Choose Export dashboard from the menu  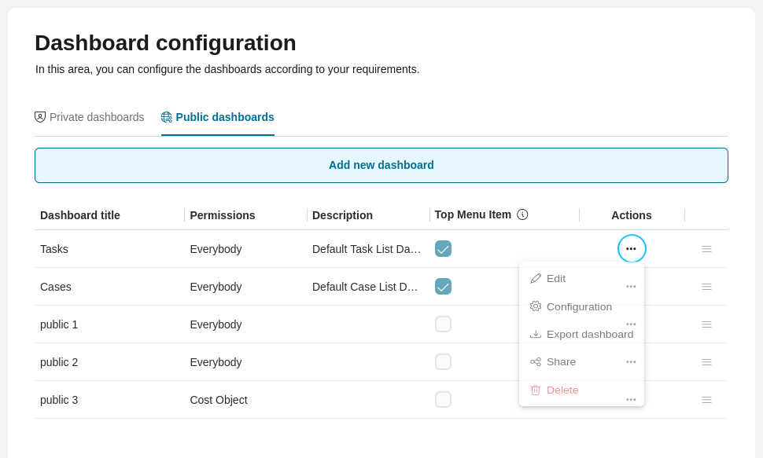[x=589, y=334]
